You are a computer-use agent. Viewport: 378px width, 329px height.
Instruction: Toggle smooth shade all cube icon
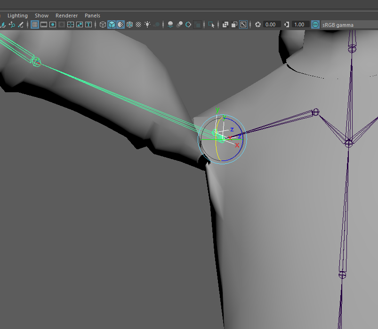coord(112,24)
